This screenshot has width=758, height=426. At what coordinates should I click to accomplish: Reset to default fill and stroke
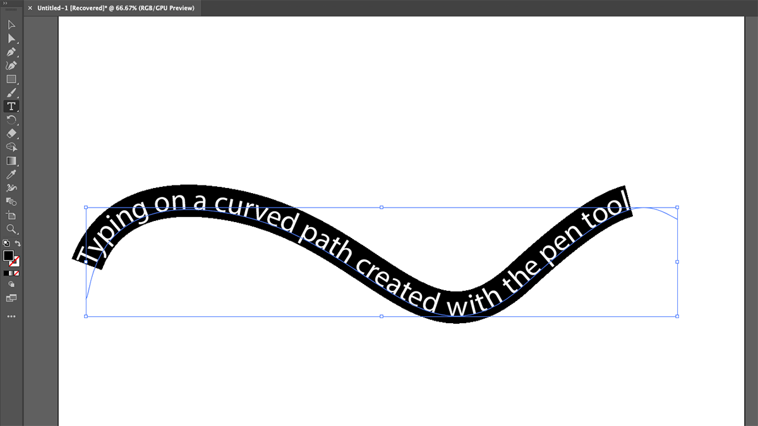tap(6, 244)
